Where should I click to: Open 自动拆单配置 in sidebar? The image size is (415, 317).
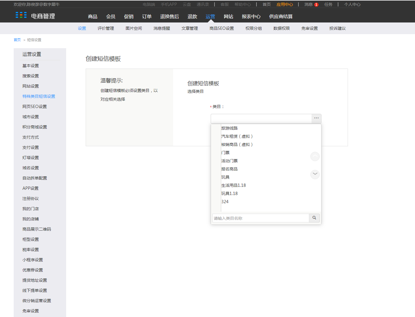point(35,178)
